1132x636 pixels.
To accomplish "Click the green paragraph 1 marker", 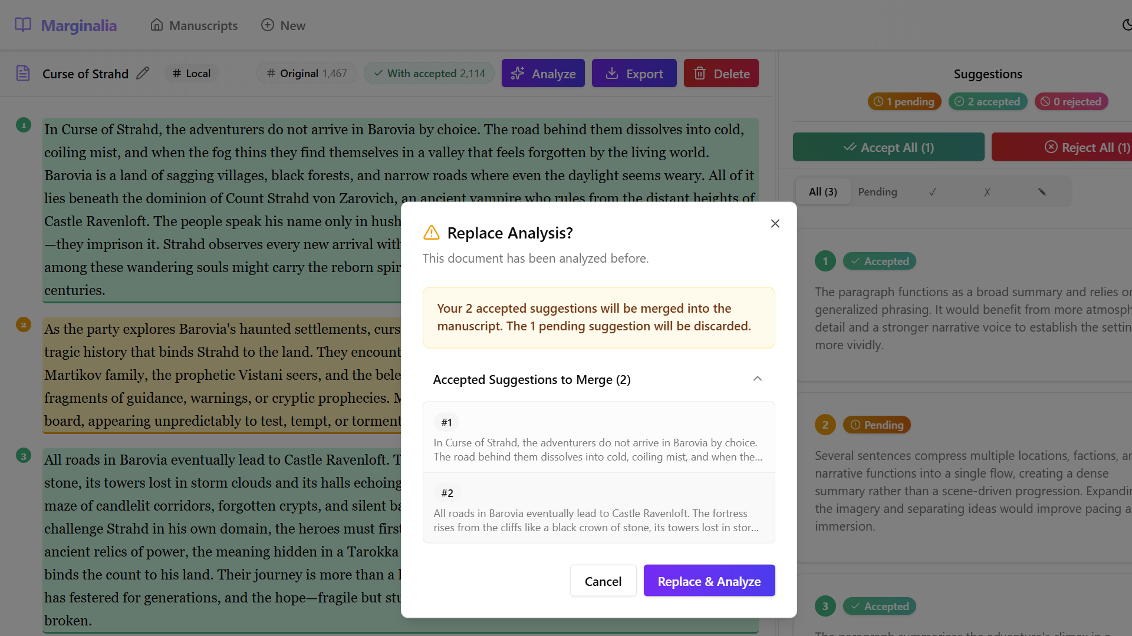I will [24, 125].
